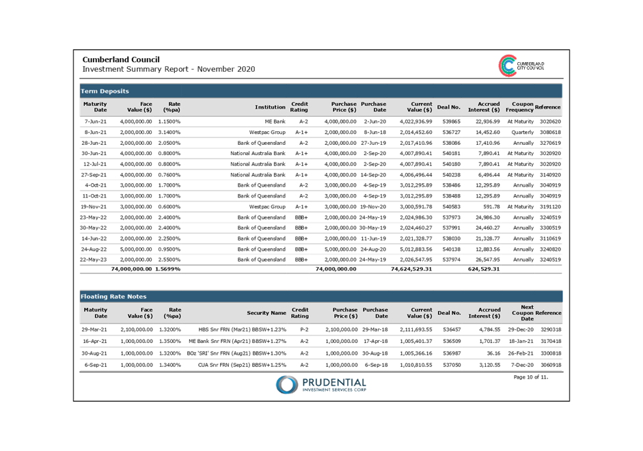Click reference '3191120'

coord(550,206)
